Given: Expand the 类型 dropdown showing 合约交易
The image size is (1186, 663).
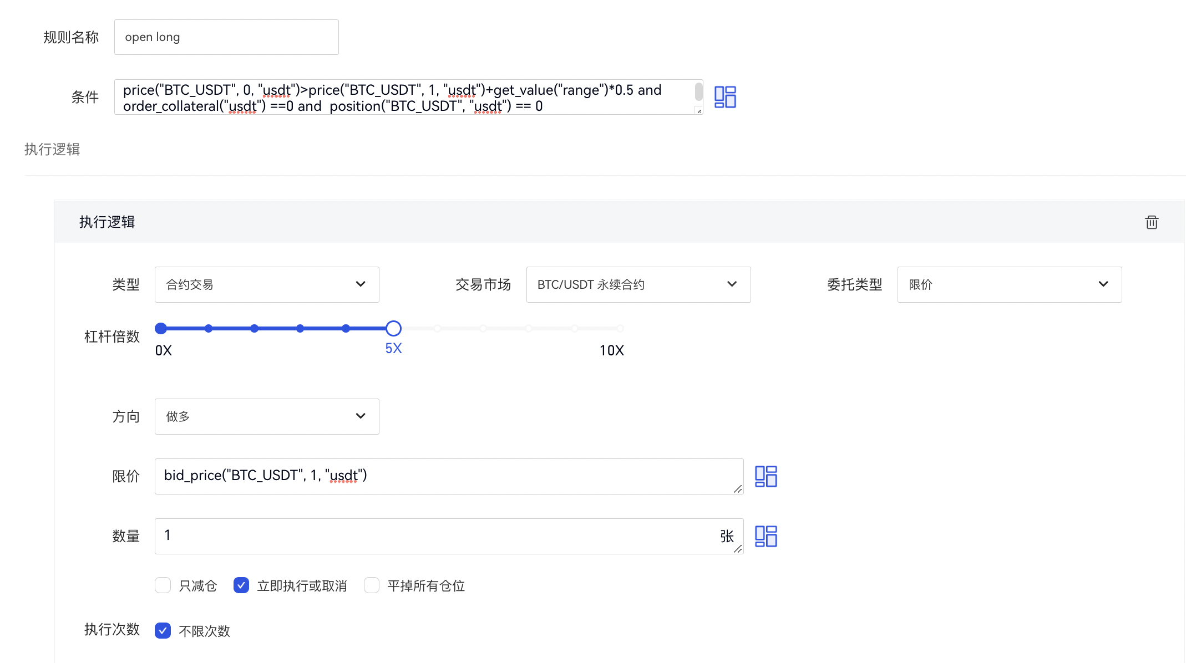Looking at the screenshot, I should pos(267,284).
